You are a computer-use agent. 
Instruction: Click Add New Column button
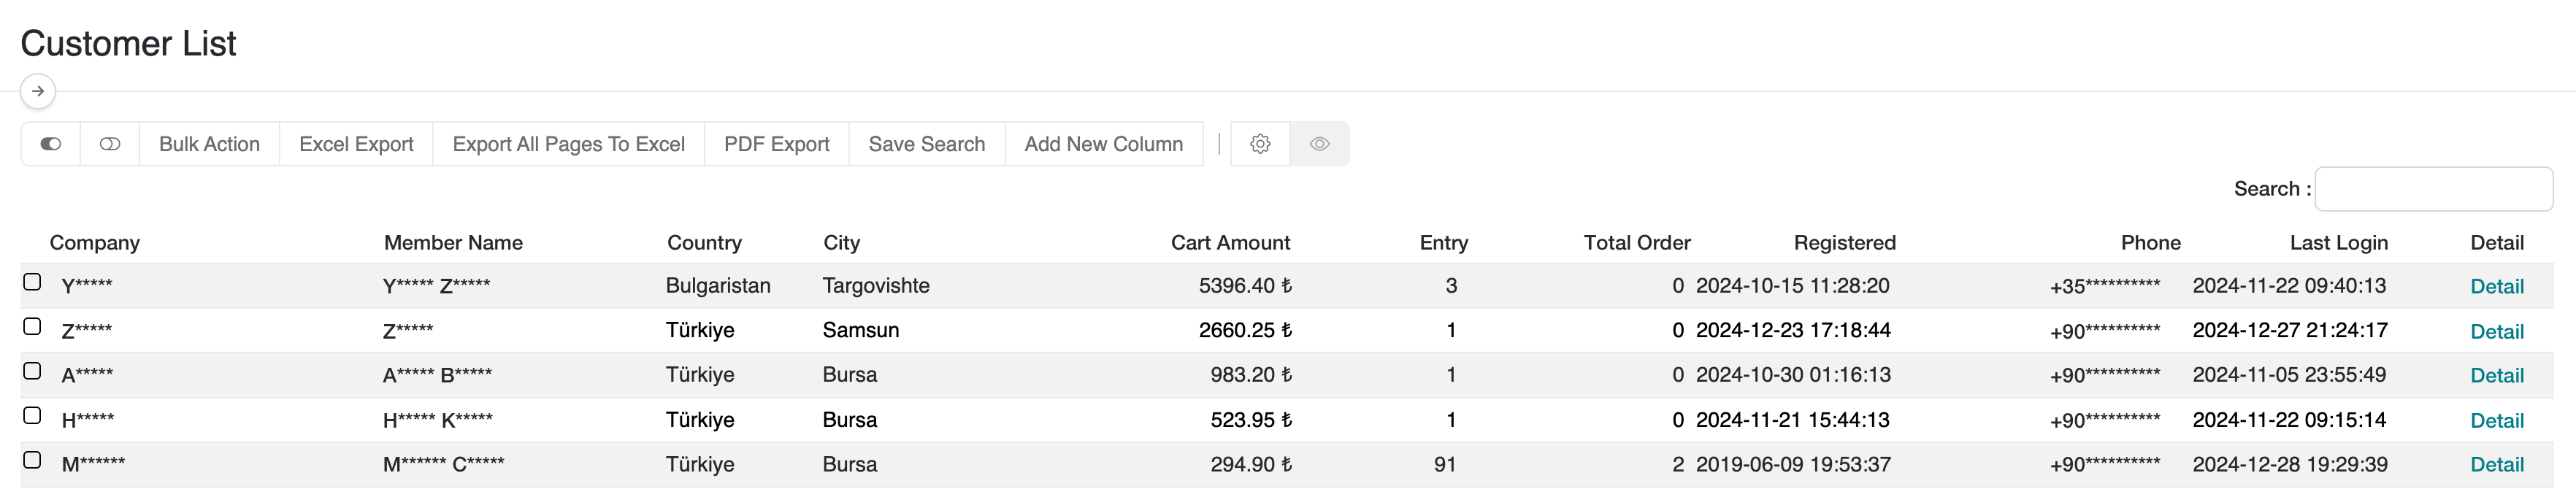pyautogui.click(x=1103, y=144)
